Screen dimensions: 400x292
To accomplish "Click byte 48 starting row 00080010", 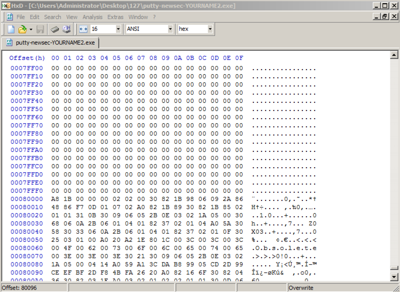I will (55, 207).
